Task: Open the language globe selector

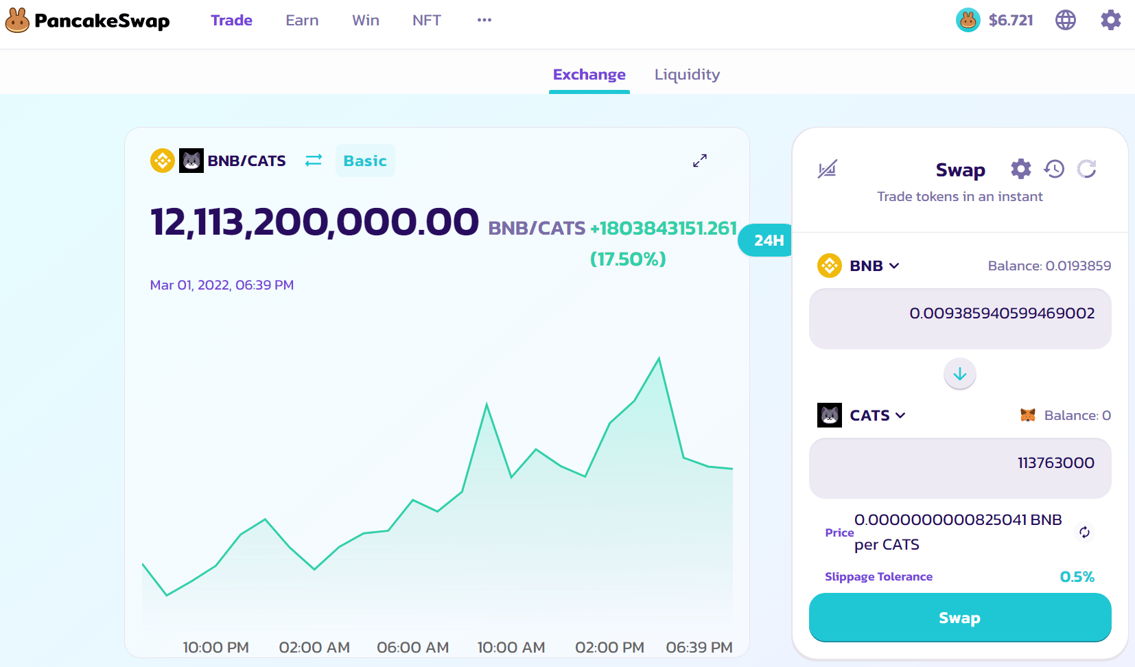Action: [x=1065, y=21]
